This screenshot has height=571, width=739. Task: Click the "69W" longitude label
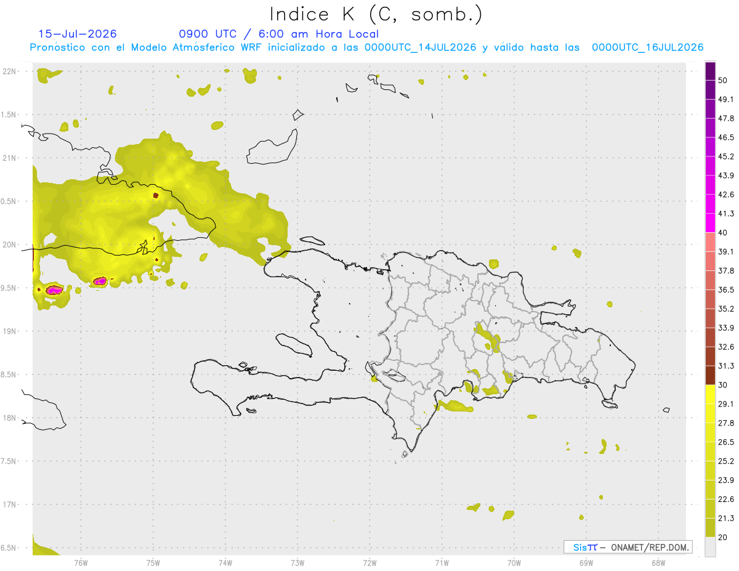pyautogui.click(x=586, y=563)
